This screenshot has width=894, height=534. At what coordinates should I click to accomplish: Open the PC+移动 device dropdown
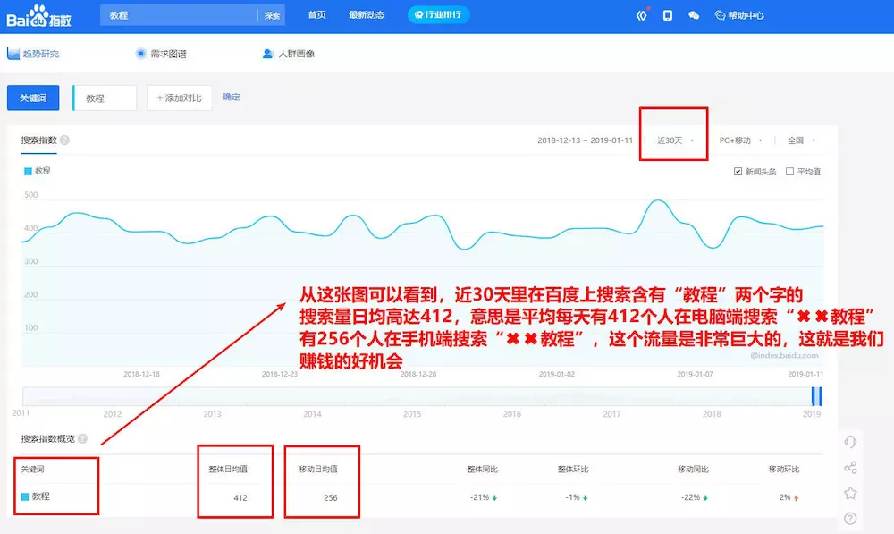(740, 140)
